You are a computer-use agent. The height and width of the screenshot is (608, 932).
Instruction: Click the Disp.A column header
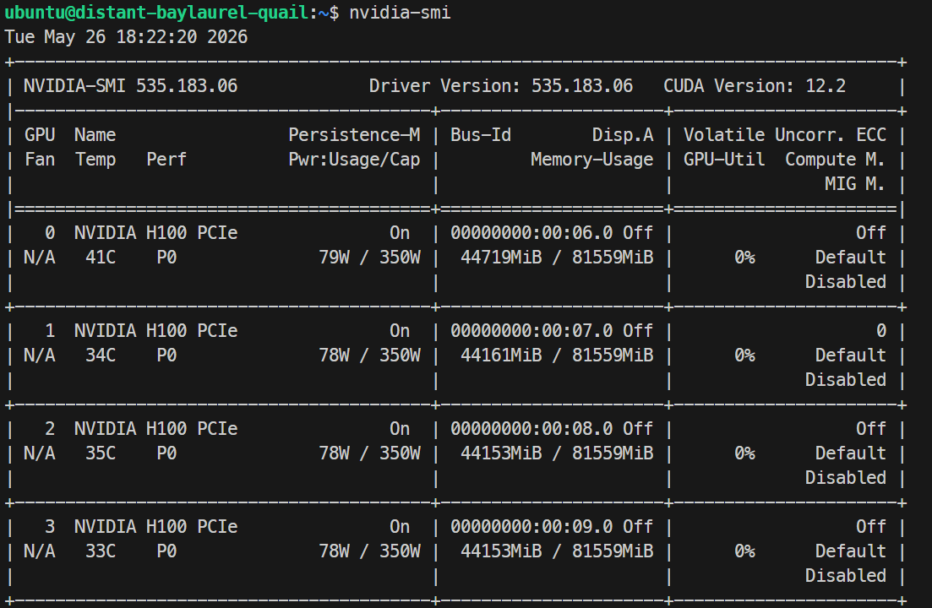click(x=623, y=135)
